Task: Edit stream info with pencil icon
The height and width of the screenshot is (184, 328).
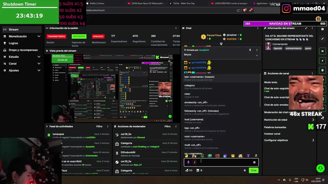Action: click(x=306, y=28)
